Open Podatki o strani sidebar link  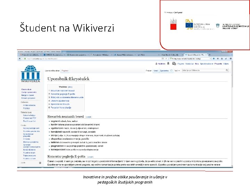[x=29, y=159]
